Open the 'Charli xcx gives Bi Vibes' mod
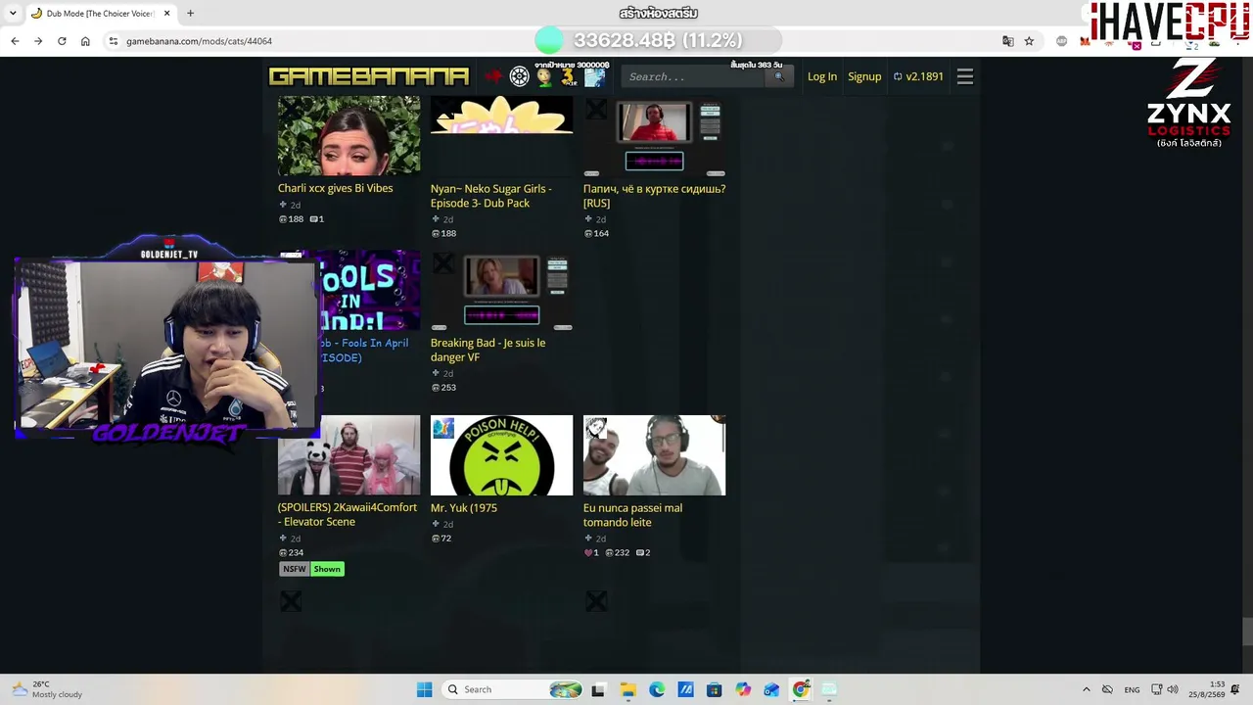Screen dimensions: 1253x705 [x=336, y=188]
